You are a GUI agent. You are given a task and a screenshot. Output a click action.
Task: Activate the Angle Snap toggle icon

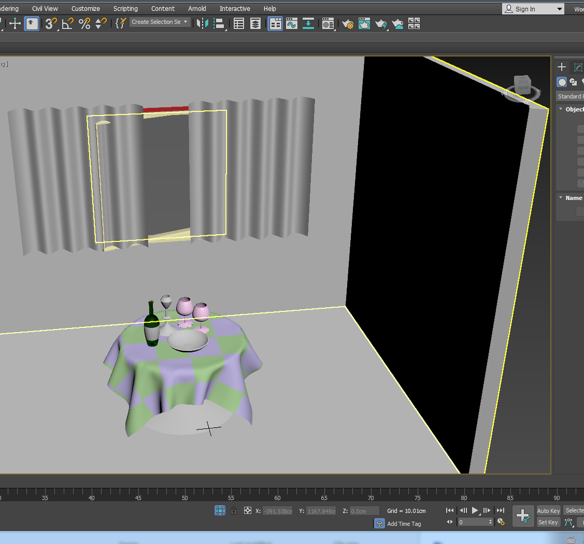tap(67, 23)
